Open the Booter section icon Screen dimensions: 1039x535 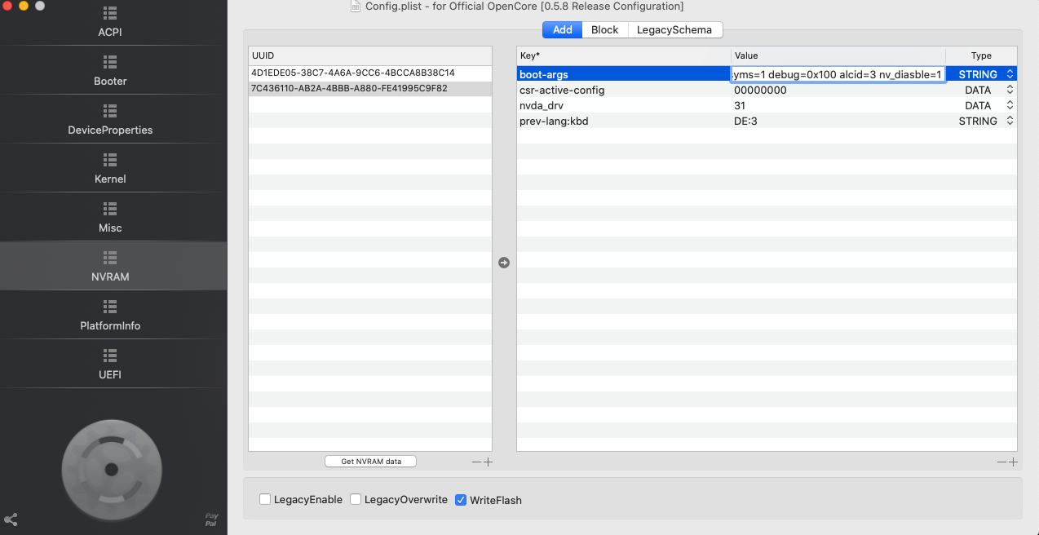pos(110,62)
